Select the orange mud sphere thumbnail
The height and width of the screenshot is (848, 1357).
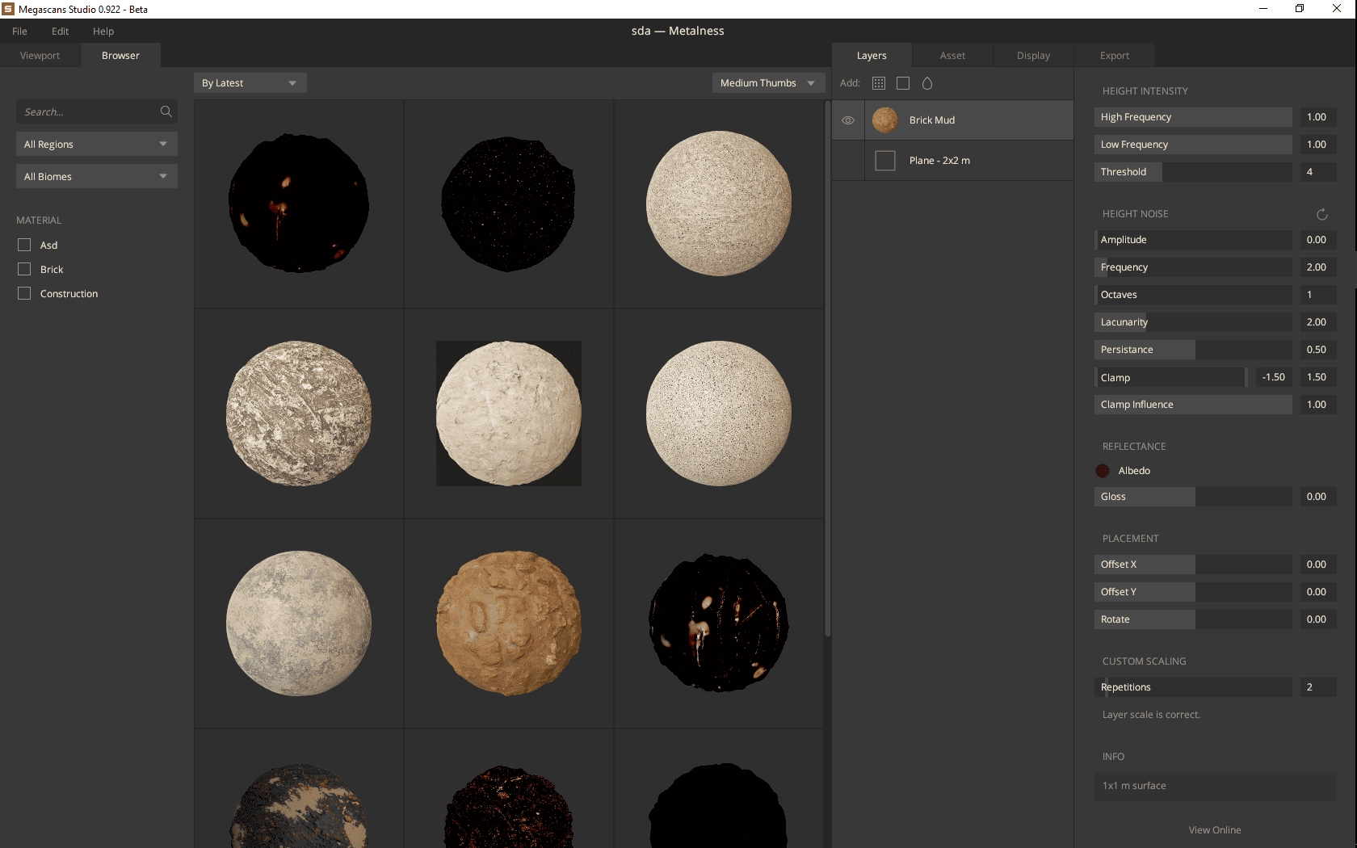tap(509, 623)
